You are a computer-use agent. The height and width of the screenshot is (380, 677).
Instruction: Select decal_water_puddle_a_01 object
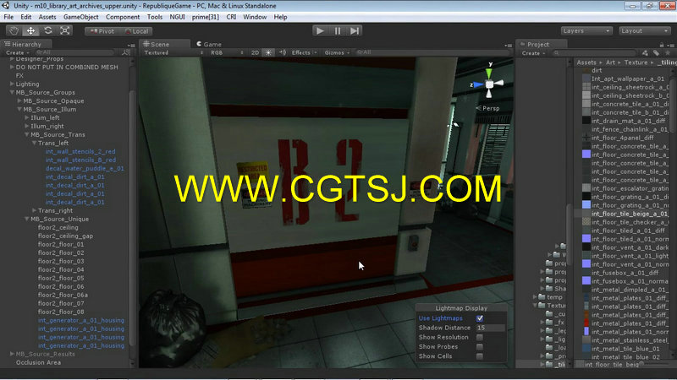coord(85,168)
